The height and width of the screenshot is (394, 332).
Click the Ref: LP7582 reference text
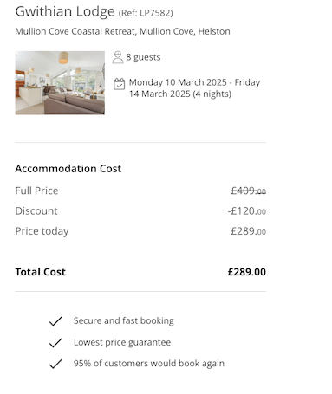click(x=146, y=13)
